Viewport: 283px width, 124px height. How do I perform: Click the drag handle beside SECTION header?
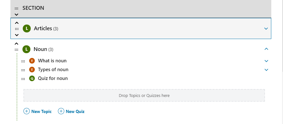point(16,8)
